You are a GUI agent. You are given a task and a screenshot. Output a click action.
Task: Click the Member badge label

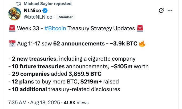point(66,17)
